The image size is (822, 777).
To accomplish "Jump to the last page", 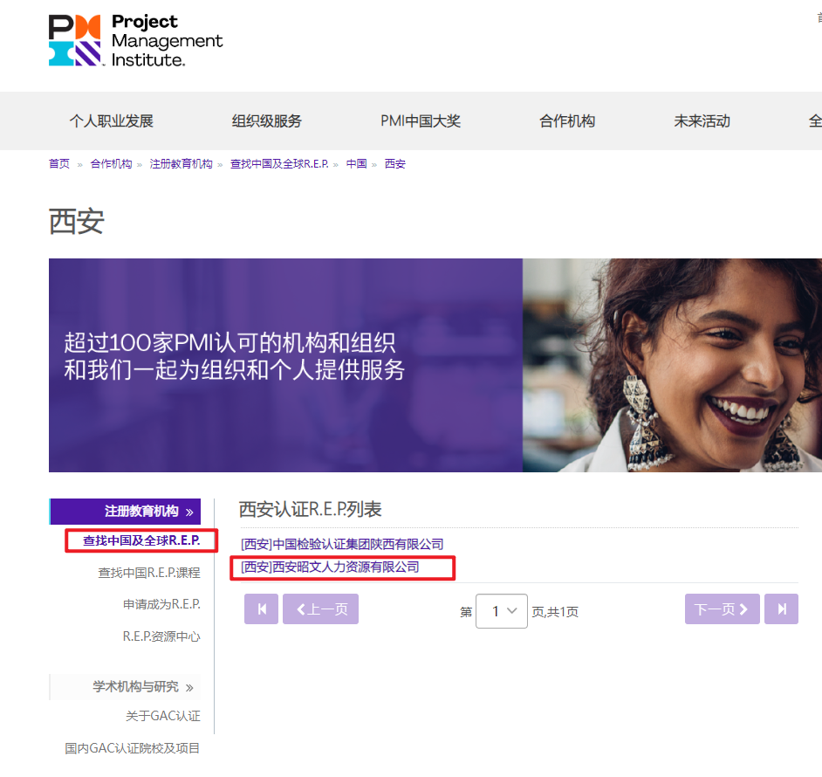I will click(781, 609).
